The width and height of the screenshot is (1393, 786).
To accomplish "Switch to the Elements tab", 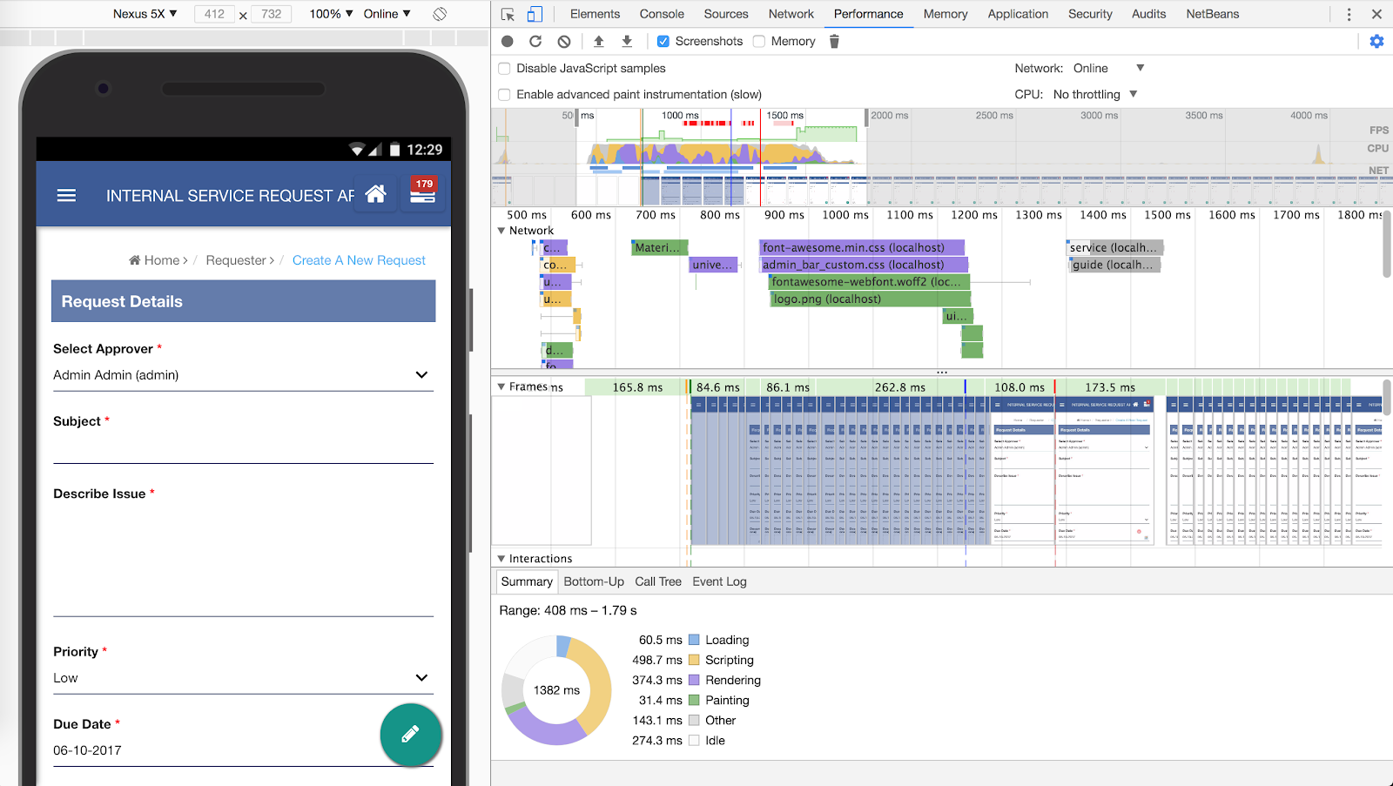I will coord(596,14).
